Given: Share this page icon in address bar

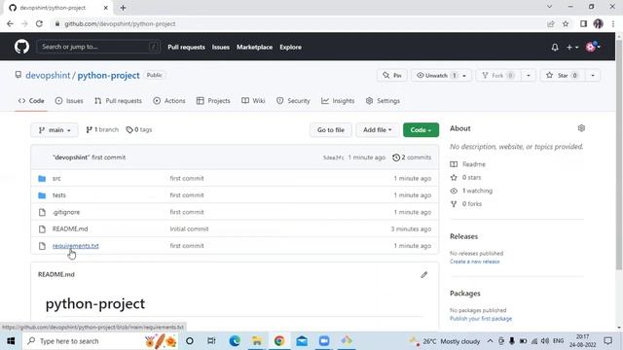Looking at the screenshot, I should pos(550,23).
